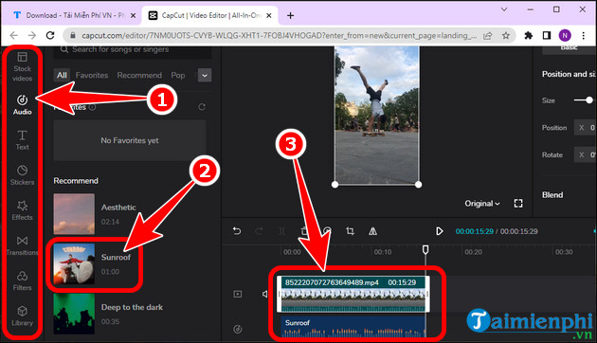Open the Filters panel
597x343 pixels.
pyautogui.click(x=22, y=280)
